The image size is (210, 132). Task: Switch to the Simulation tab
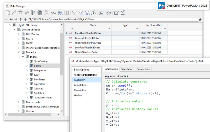click(127, 69)
